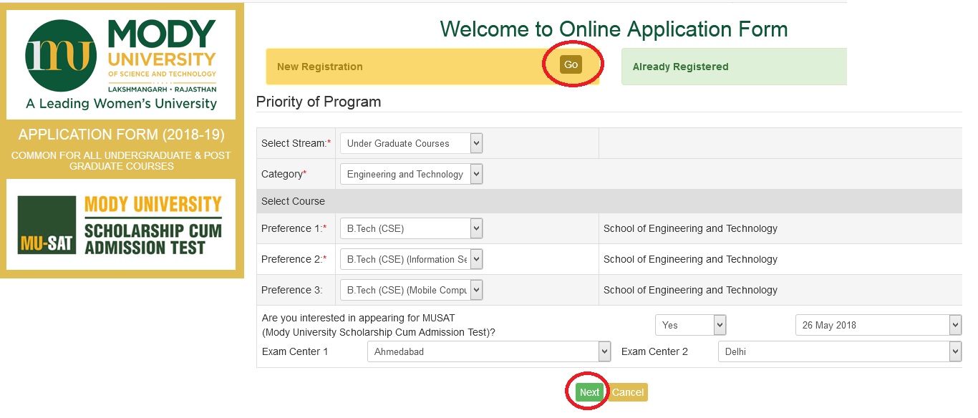Open the Preference 3 course dropdown
The height and width of the screenshot is (418, 978).
411,290
